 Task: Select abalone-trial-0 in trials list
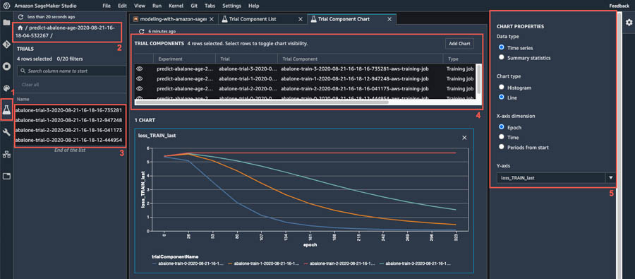(69, 141)
